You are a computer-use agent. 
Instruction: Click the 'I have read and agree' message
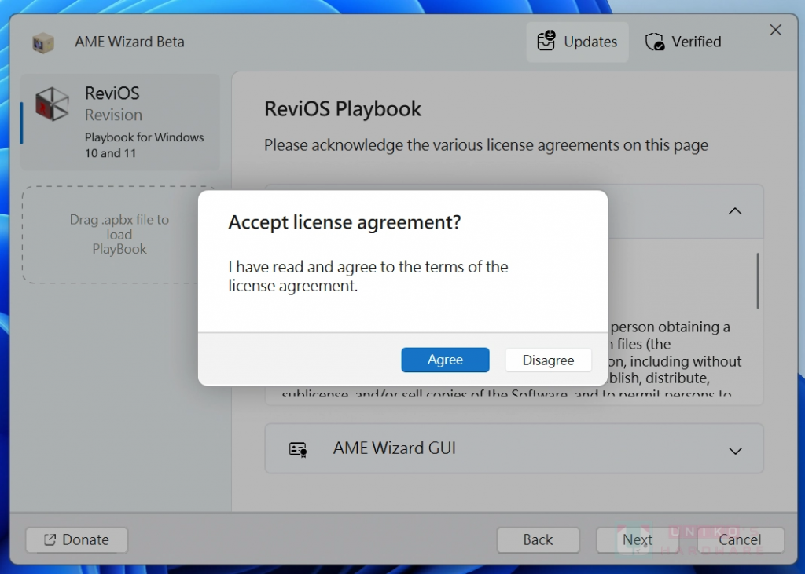point(368,276)
